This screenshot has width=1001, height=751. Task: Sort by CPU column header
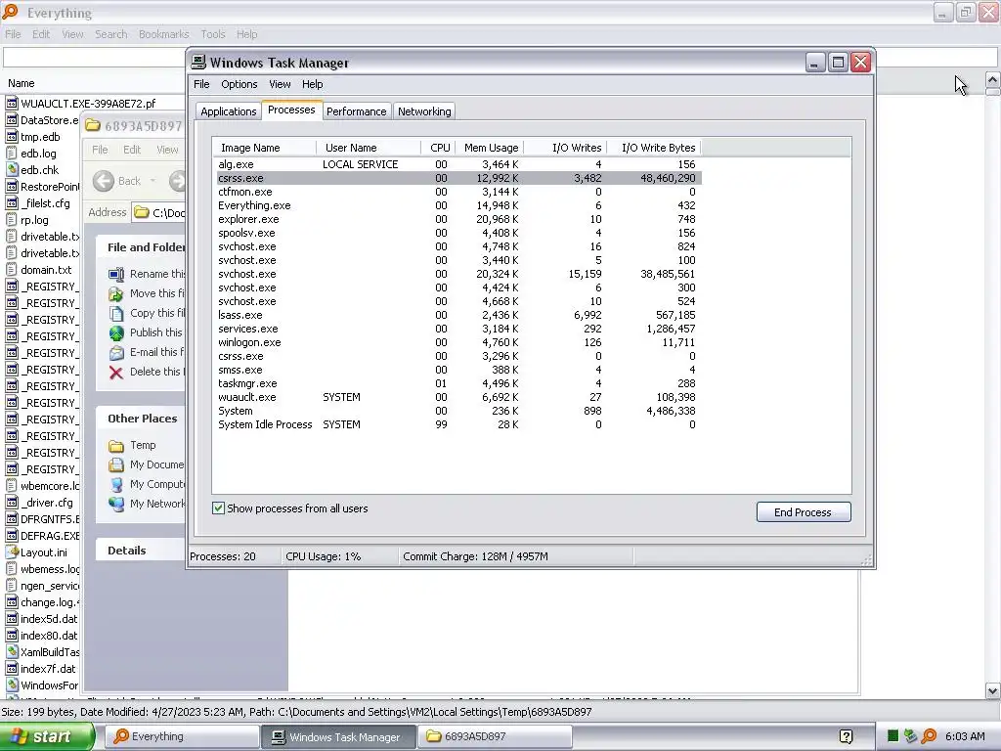(x=439, y=148)
